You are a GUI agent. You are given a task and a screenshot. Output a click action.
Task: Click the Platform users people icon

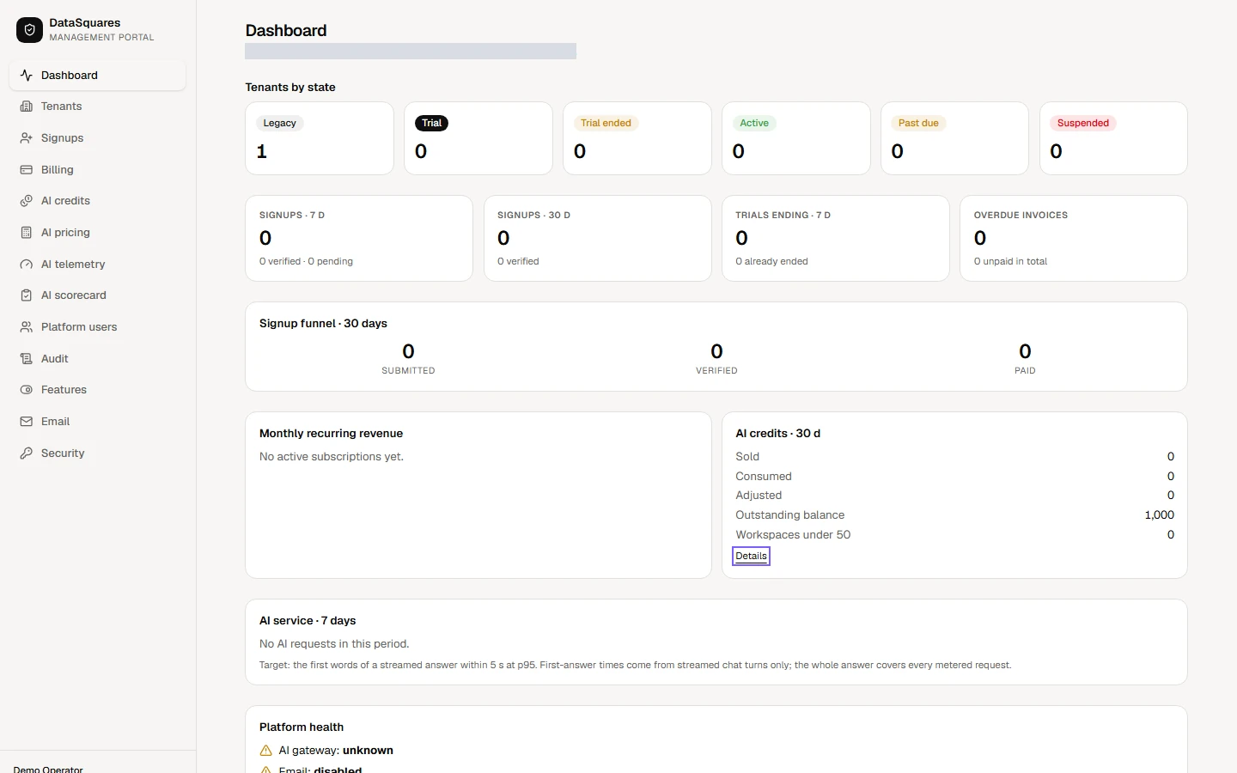point(27,327)
